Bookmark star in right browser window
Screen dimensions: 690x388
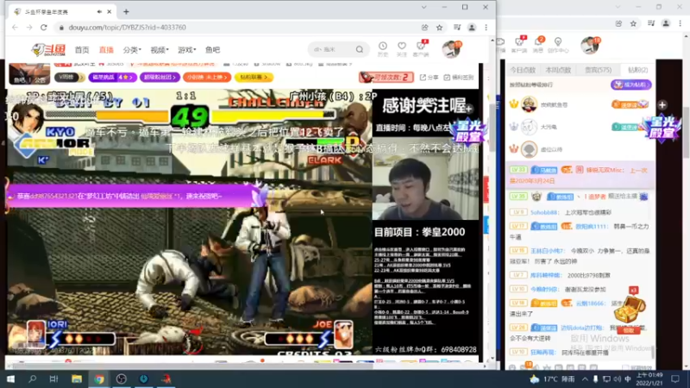pyautogui.click(x=633, y=23)
